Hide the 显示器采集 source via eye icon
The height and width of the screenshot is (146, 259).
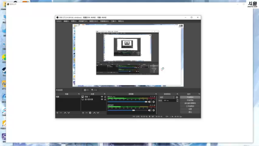(102, 99)
